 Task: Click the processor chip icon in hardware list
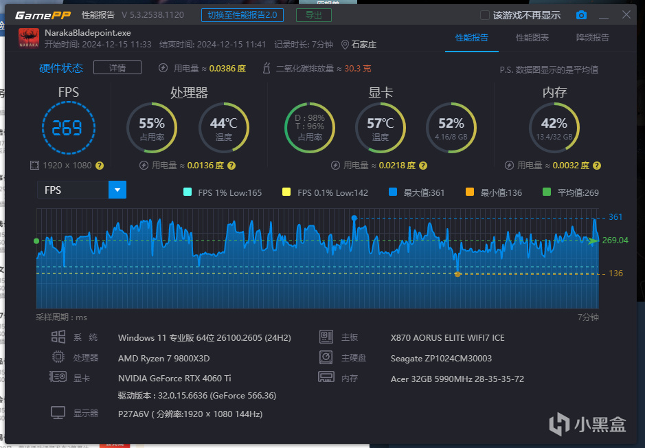[x=58, y=357]
